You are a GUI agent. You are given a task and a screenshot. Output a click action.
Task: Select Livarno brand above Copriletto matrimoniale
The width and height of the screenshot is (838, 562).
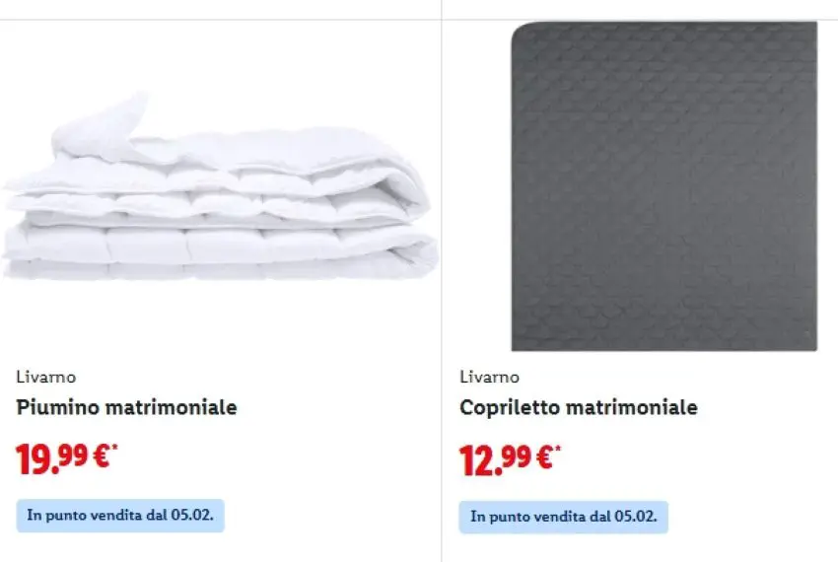(489, 377)
